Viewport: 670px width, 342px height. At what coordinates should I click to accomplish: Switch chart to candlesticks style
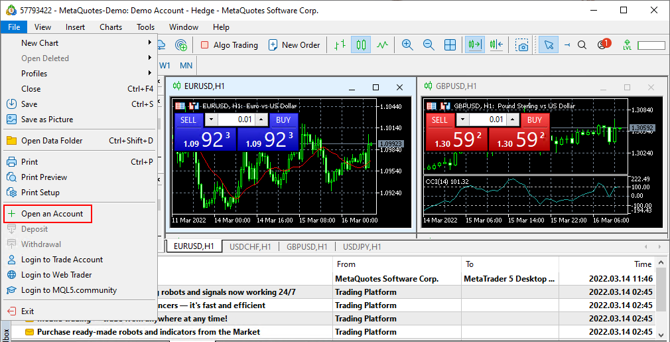361,45
